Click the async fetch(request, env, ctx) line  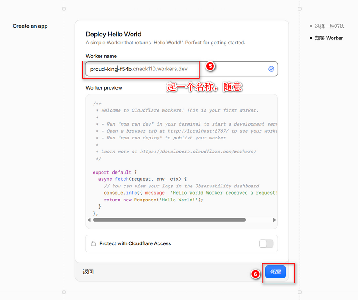click(x=142, y=179)
